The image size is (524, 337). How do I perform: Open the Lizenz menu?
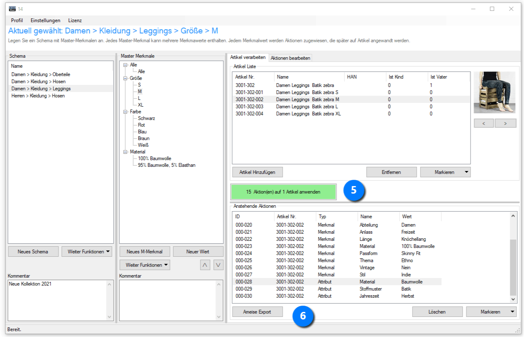pos(75,20)
